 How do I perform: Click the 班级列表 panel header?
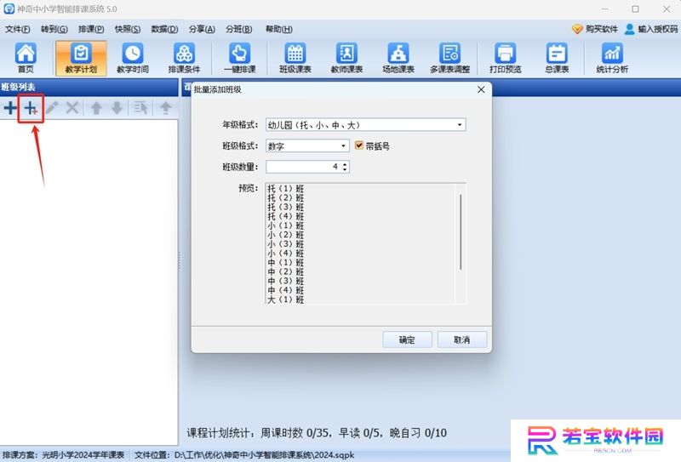[x=89, y=87]
